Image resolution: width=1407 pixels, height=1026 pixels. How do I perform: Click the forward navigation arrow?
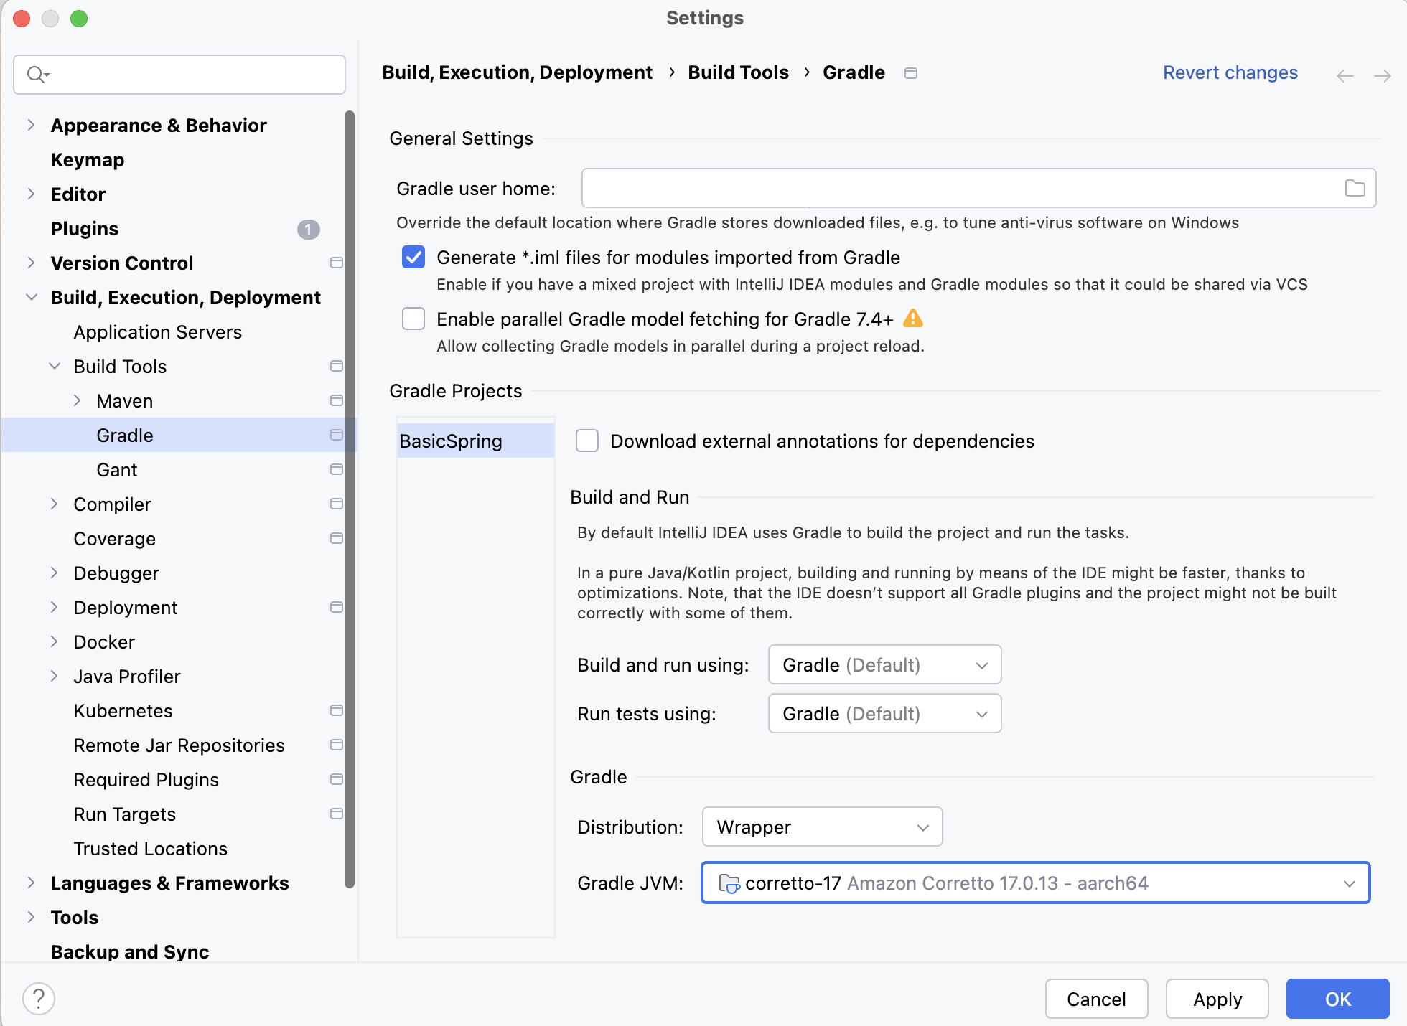1382,75
